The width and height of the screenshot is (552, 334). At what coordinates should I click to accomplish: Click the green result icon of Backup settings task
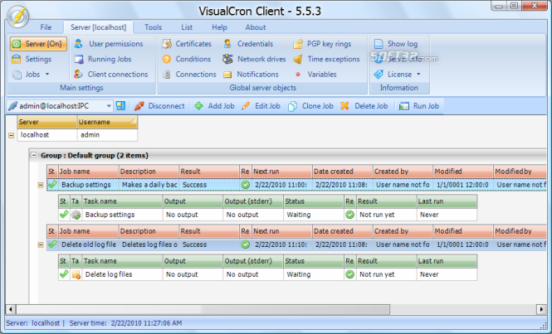point(349,215)
